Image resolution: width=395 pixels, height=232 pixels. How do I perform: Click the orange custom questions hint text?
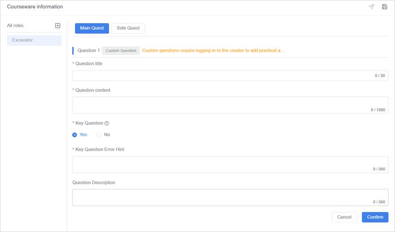pos(213,50)
